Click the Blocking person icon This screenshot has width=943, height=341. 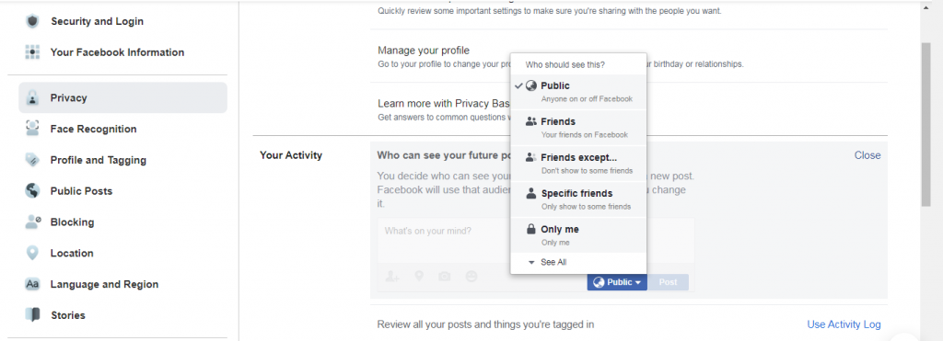point(32,222)
